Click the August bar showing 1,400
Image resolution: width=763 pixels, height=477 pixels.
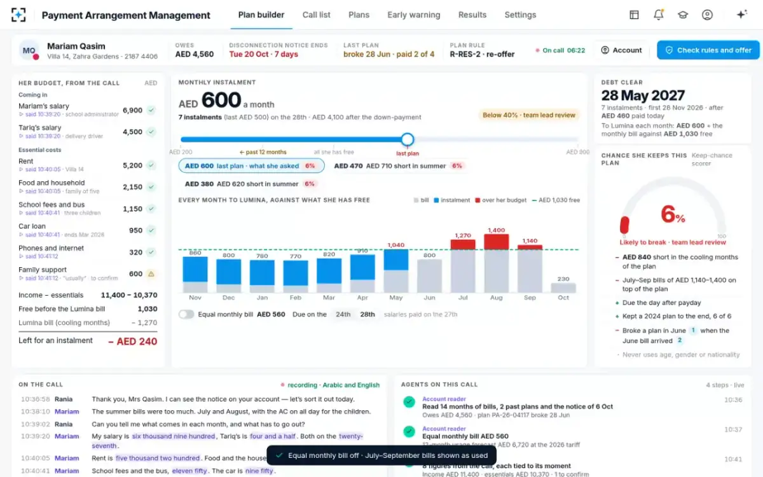[x=496, y=263]
